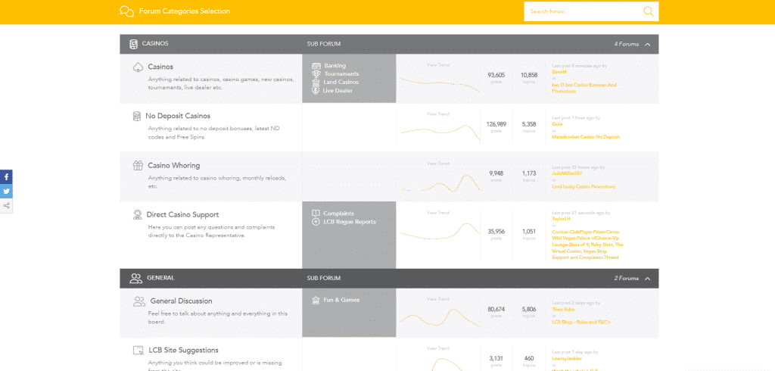Click the Direct Casino Support agent icon
Image resolution: width=775 pixels, height=371 pixels.
pyautogui.click(x=138, y=215)
